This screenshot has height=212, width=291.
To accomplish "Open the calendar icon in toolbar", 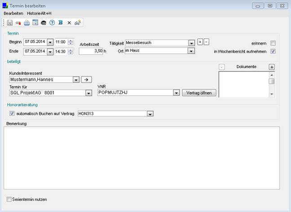I will 35,22.
